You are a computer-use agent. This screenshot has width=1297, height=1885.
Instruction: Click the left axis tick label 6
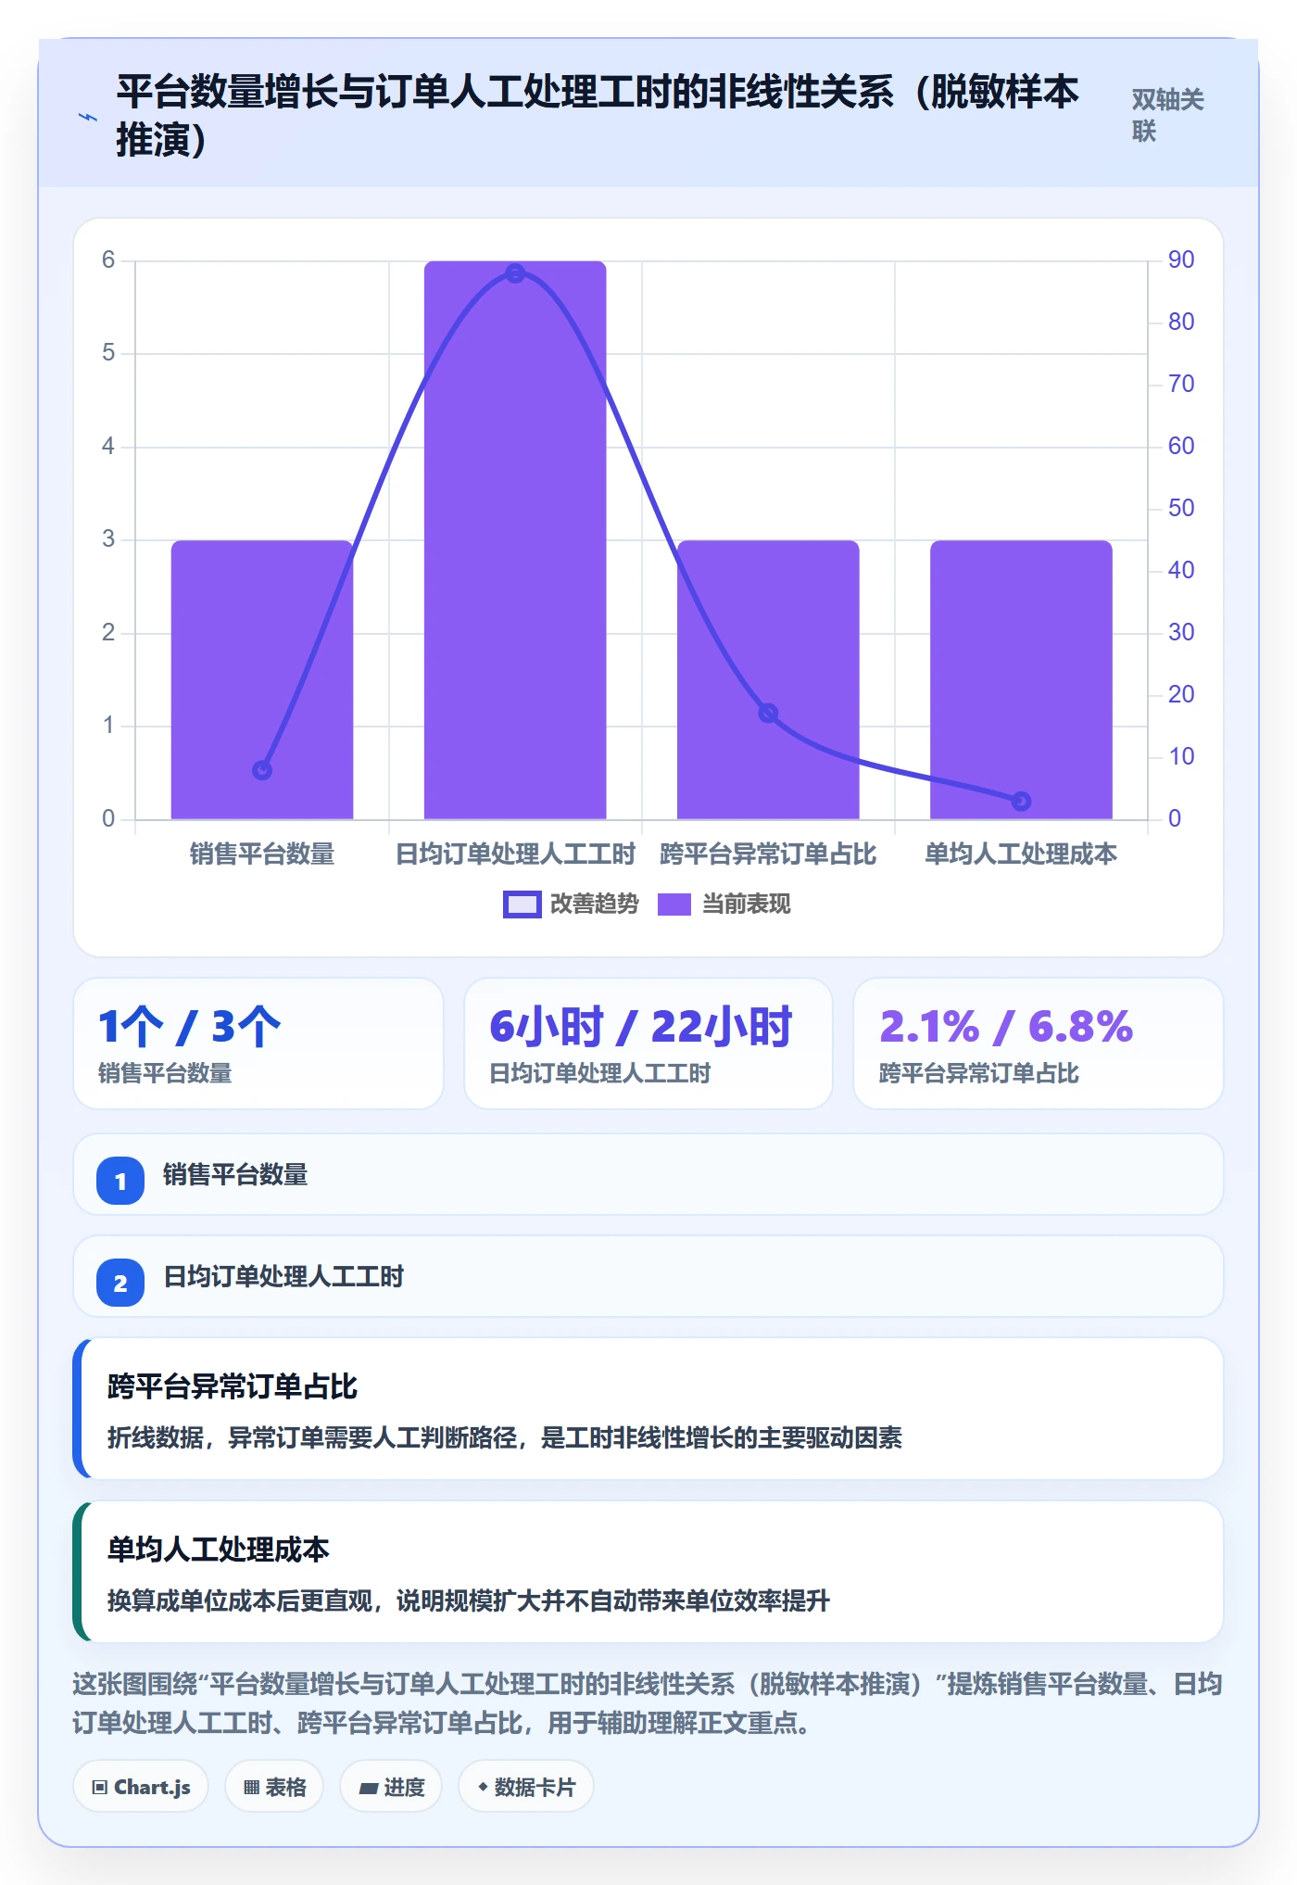[108, 259]
